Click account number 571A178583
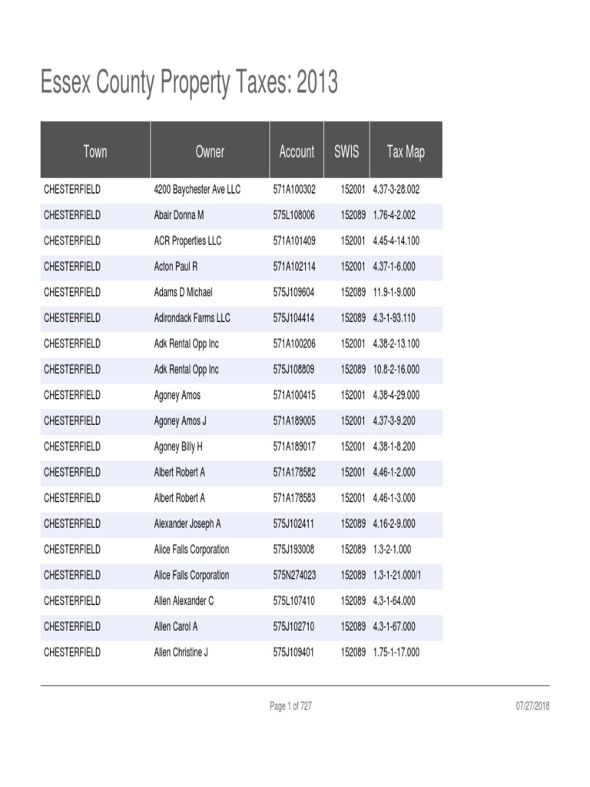 (294, 498)
